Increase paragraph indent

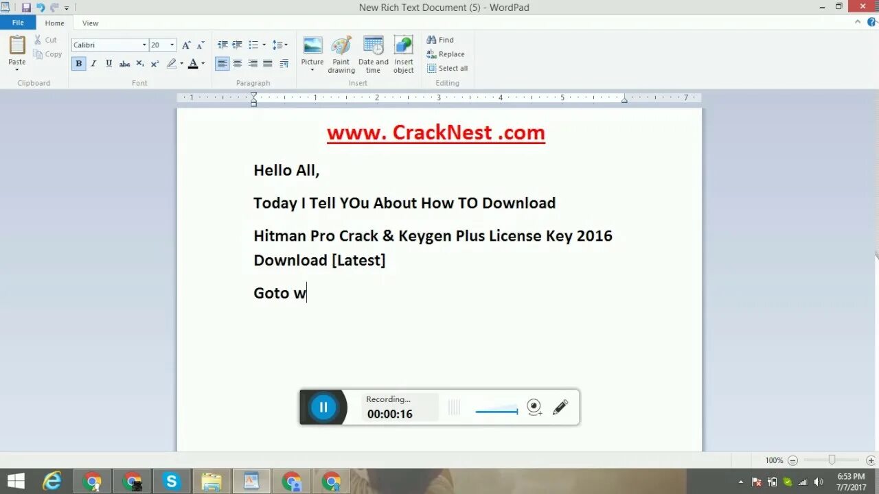tap(237, 45)
